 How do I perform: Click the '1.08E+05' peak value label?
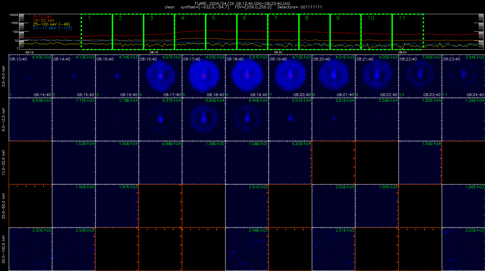pyautogui.click(x=258, y=144)
